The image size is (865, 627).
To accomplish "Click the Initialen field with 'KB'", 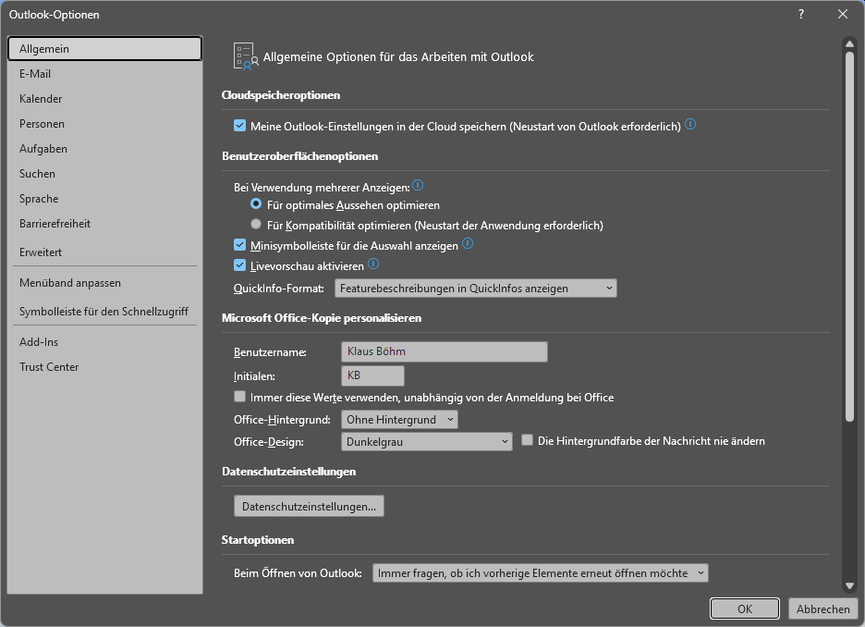I will tap(373, 375).
